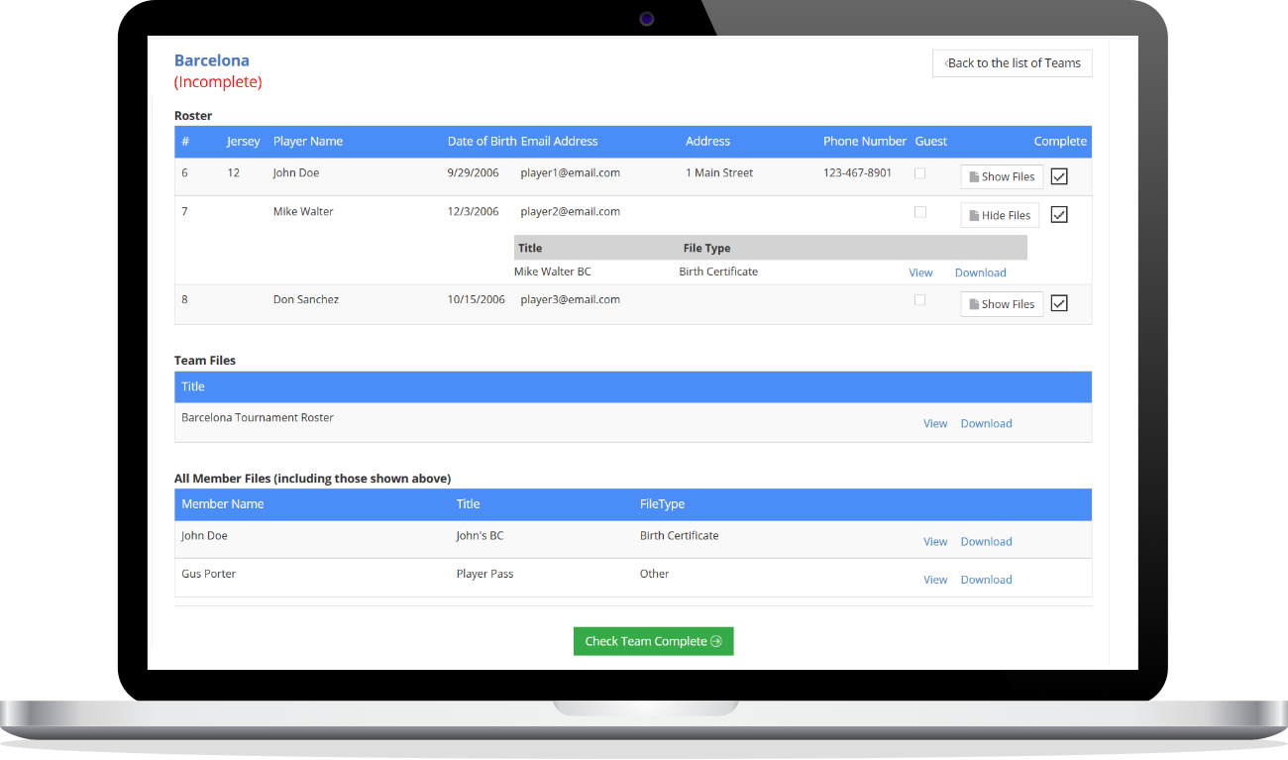Click Email Address column header
Image resolution: width=1288 pixels, height=760 pixels.
560,142
